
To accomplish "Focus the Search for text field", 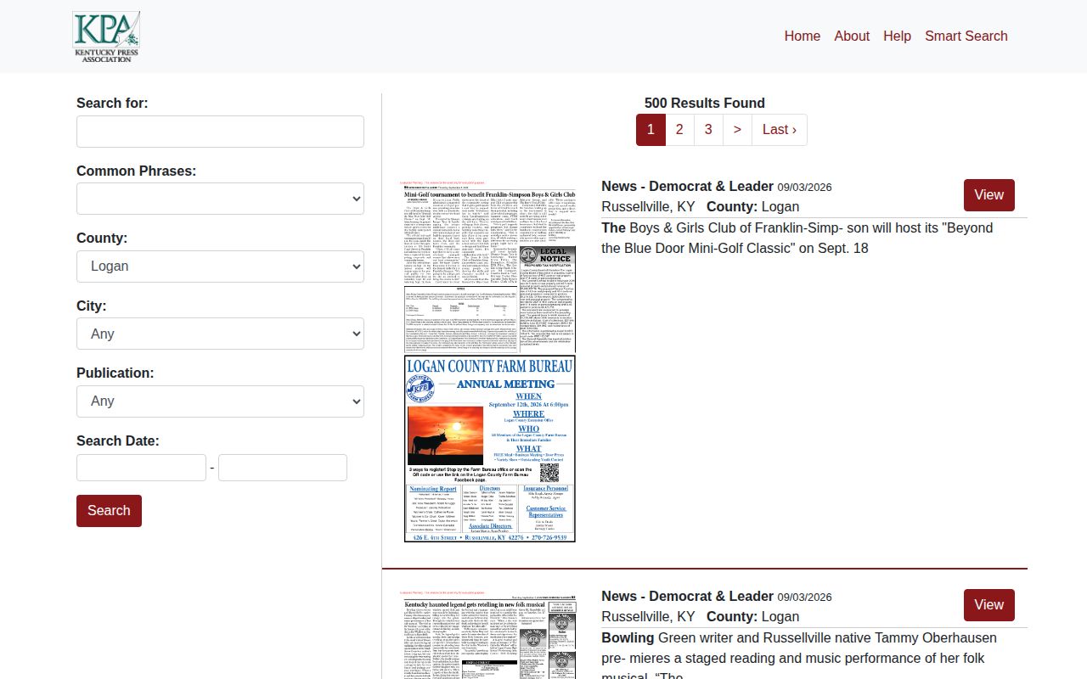I will click(220, 132).
